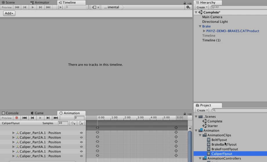Viewport: 267px width, 162px height.
Task: Open Timeline panel gear settings
Action: tap(188, 7)
